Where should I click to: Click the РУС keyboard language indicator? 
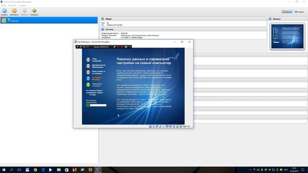click(286, 170)
